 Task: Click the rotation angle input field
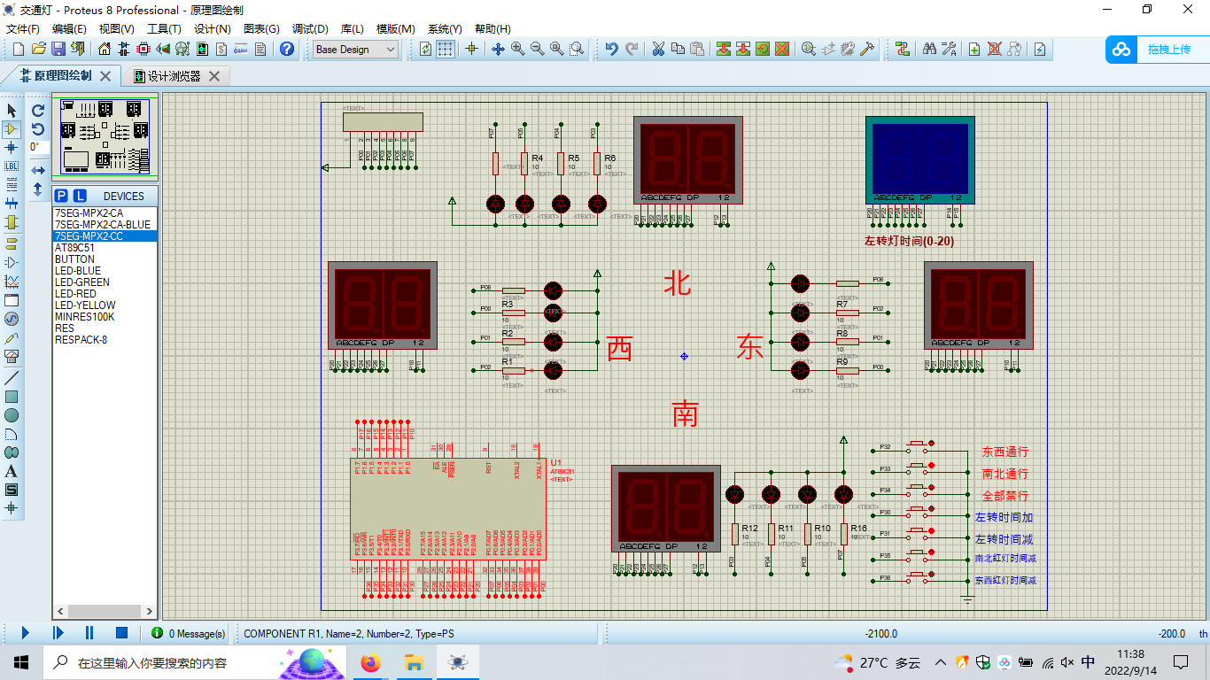pyautogui.click(x=38, y=147)
